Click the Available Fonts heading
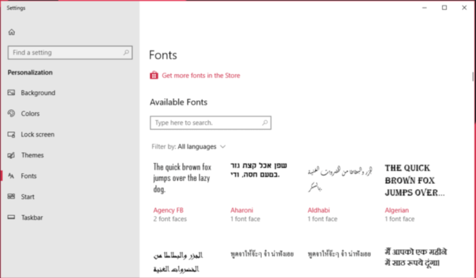This screenshot has width=476, height=278. tap(178, 102)
